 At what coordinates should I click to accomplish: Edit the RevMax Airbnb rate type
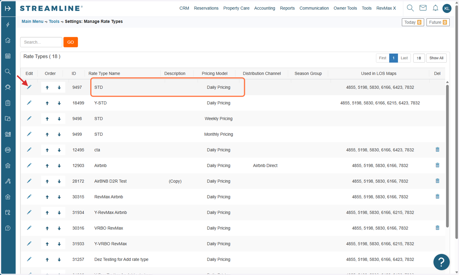29,196
